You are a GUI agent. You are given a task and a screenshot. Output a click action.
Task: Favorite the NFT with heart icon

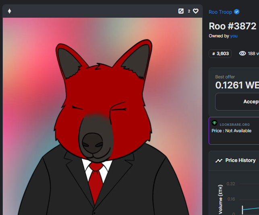pyautogui.click(x=196, y=11)
